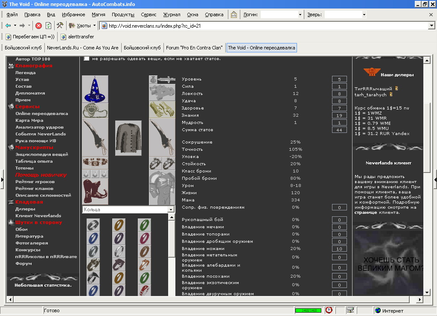This screenshot has width=437, height=316.
Task: Click the dealer tarh_tarahych info icon
Action: point(391,95)
